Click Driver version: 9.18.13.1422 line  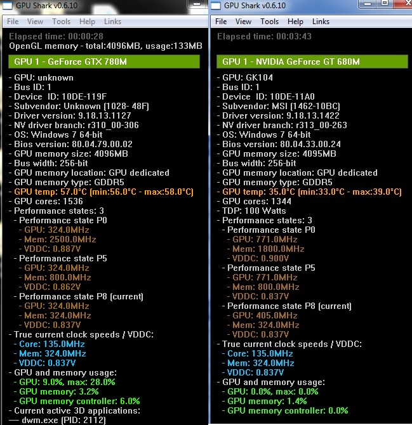pyautogui.click(x=278, y=115)
